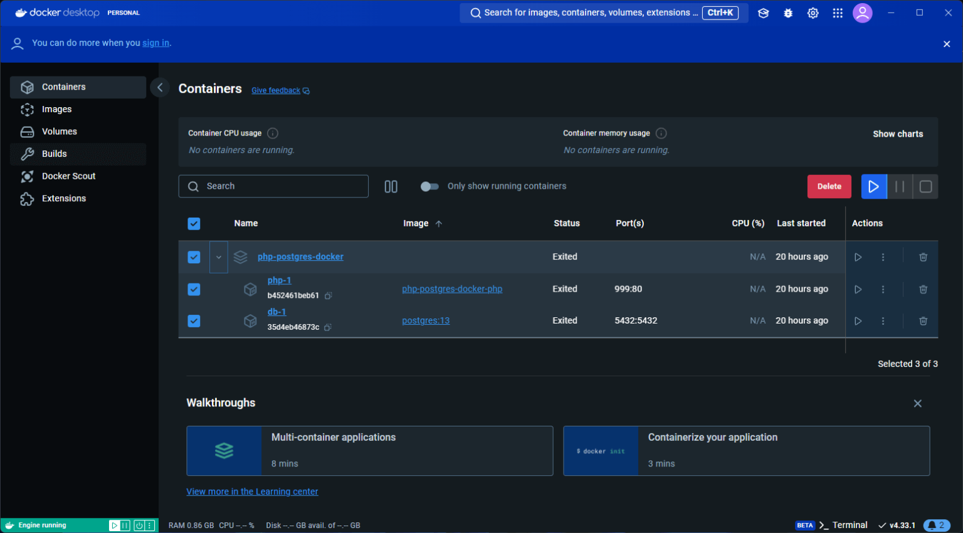Viewport: 963px width, 533px height.
Task: Pause the selected containers
Action: pos(900,186)
